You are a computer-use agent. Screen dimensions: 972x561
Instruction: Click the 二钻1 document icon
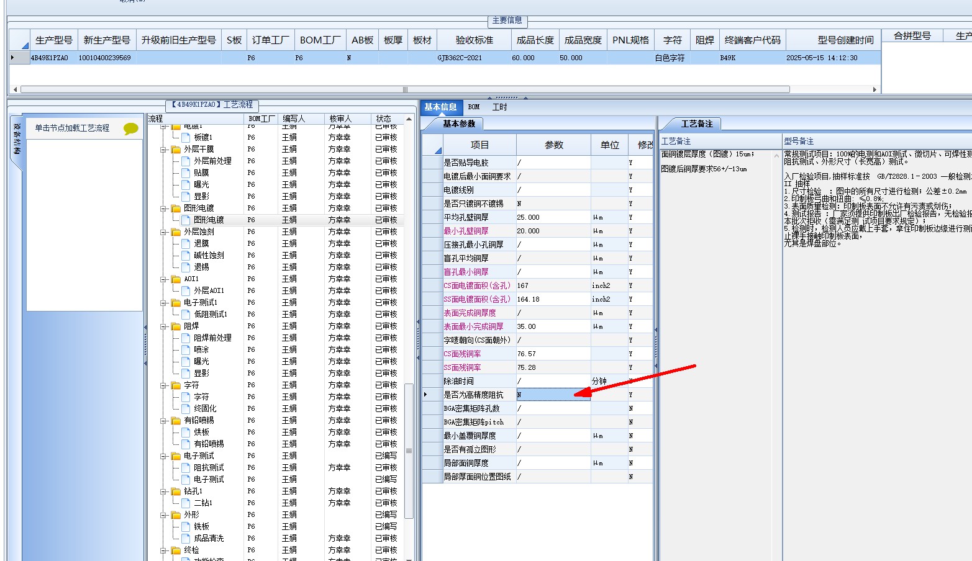point(186,503)
